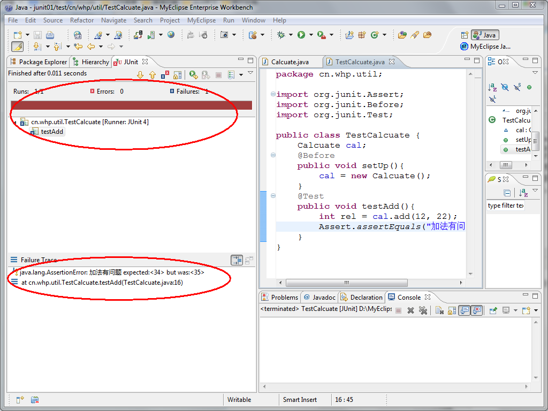548x411 pixels.
Task: Open the Debug button dropdown arrow
Action: coord(290,35)
